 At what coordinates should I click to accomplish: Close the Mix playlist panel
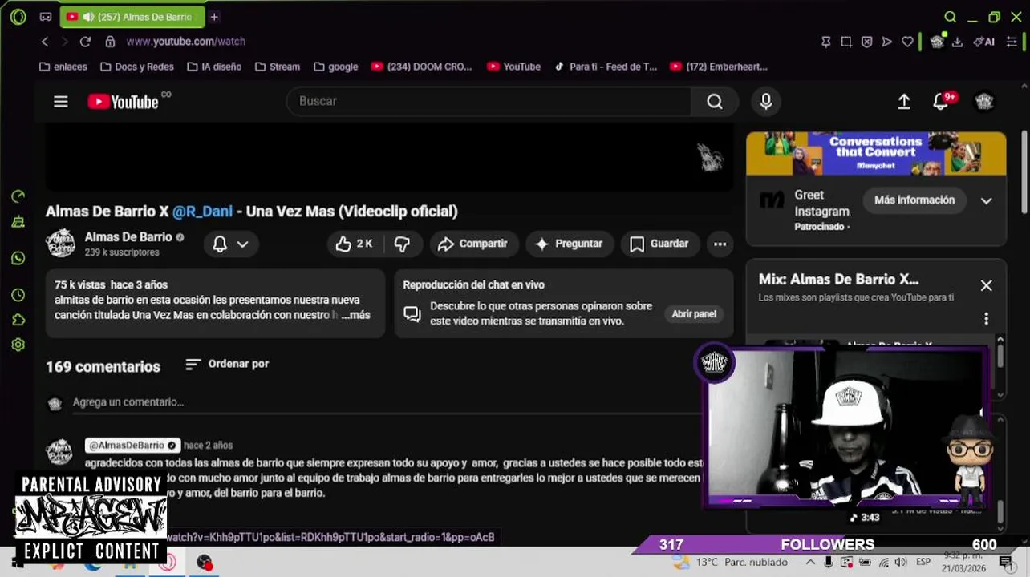tap(986, 286)
